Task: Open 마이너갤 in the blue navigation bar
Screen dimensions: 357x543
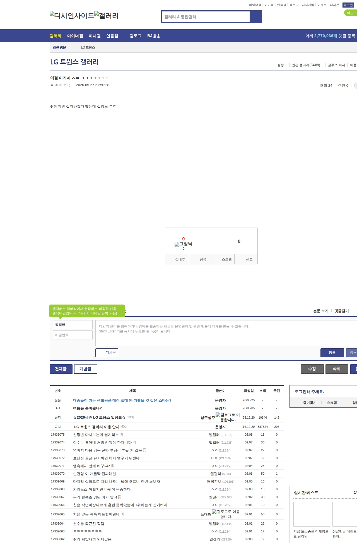Action: (75, 36)
